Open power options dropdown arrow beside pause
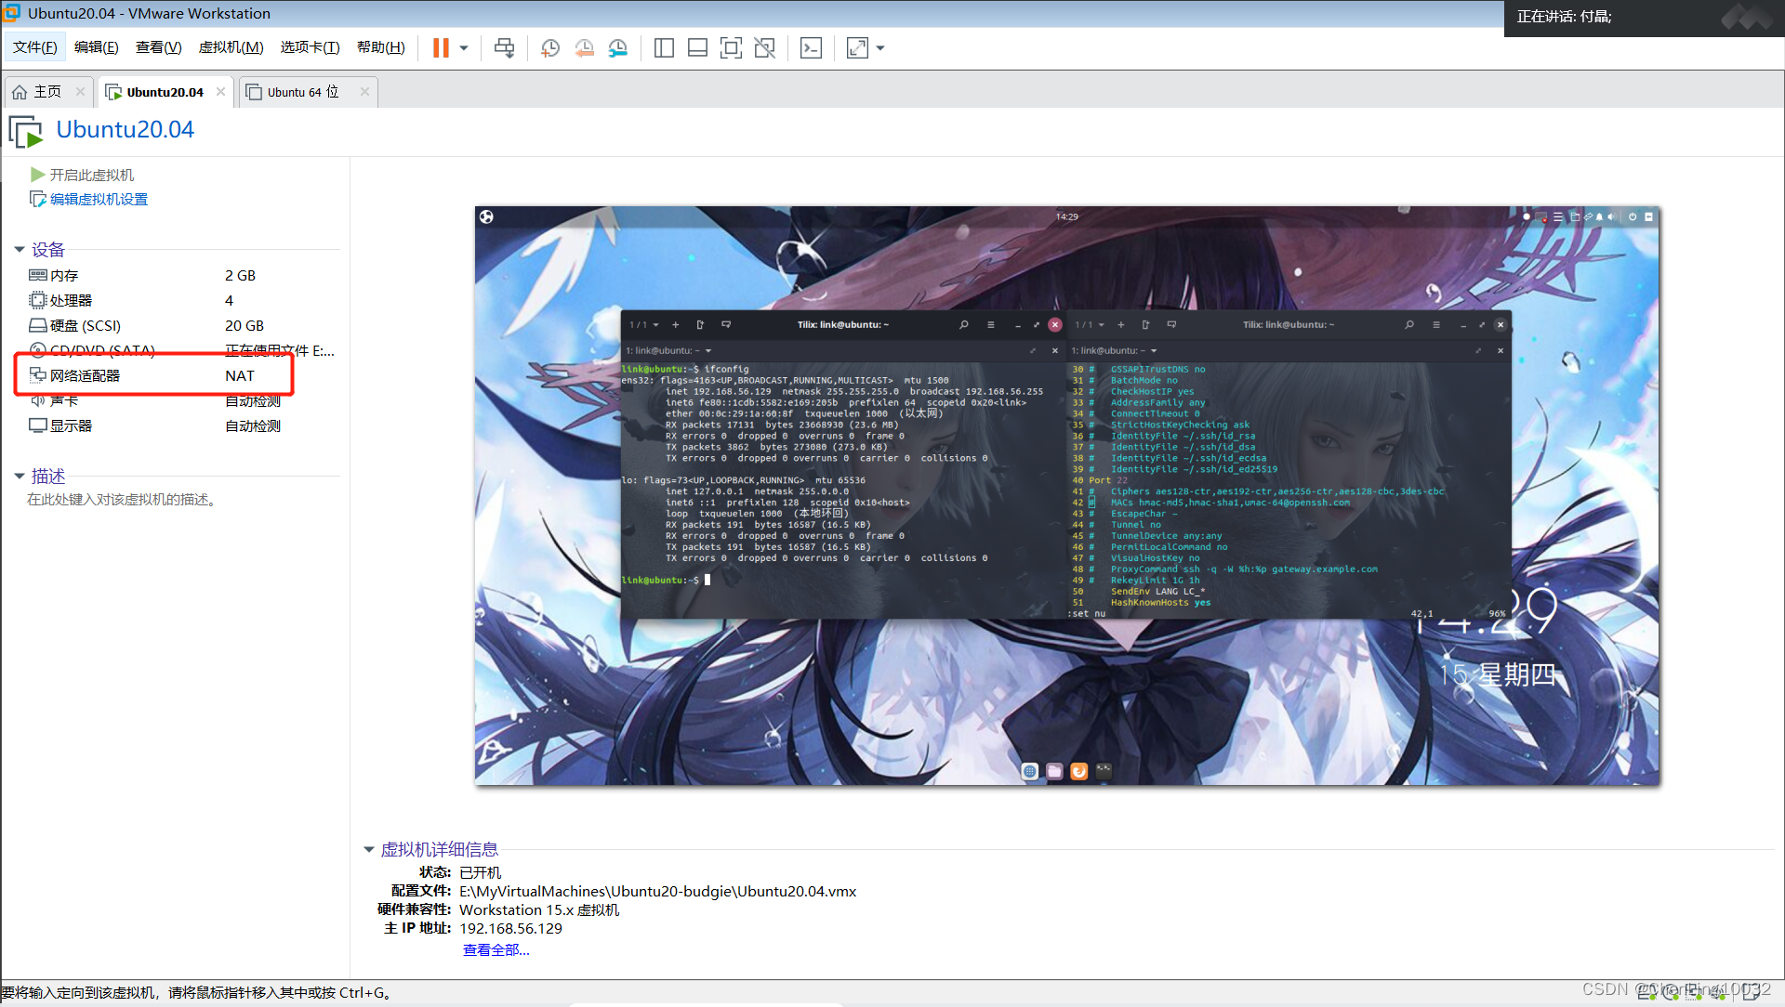Screen dimensions: 1785x1007 pyautogui.click(x=464, y=48)
